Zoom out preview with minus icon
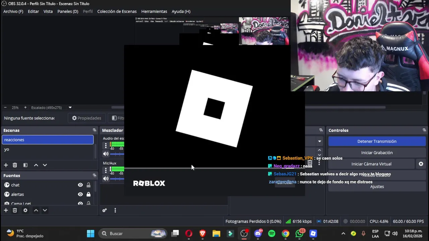 coord(5,107)
